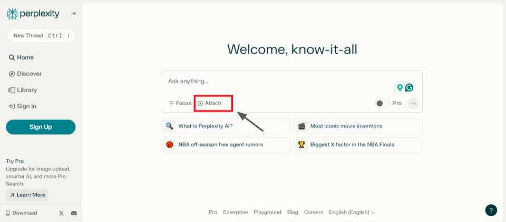506x222 pixels.
Task: Click the help question mark button
Action: click(491, 210)
